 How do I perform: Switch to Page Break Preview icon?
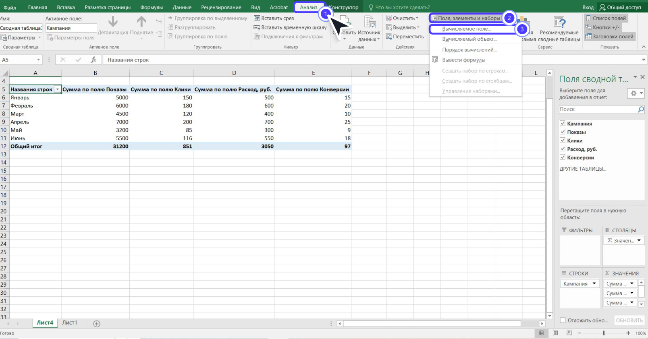coord(569,333)
